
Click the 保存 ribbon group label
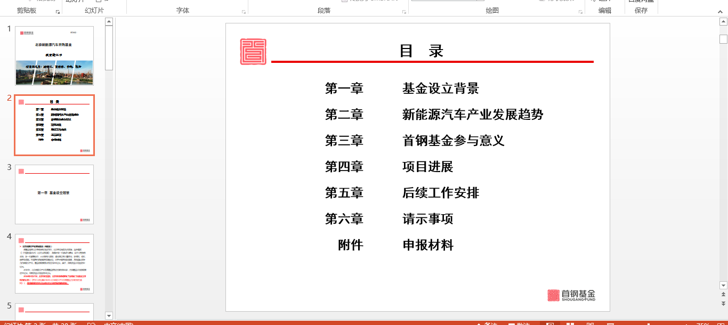click(641, 11)
